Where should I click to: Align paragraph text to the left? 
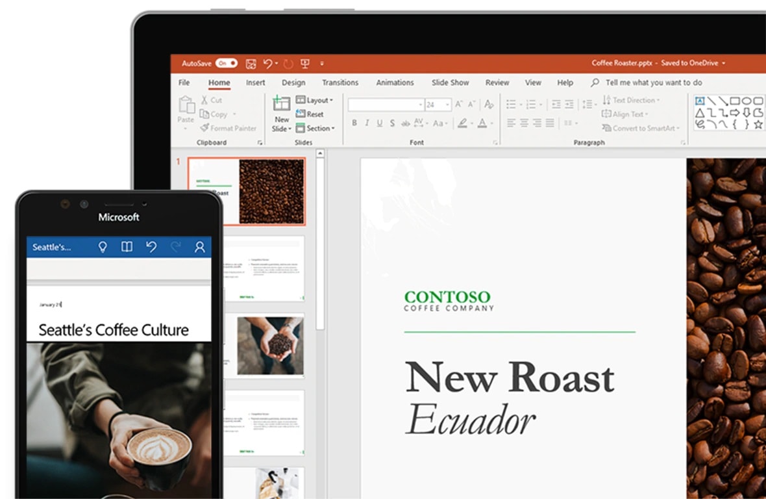(511, 123)
